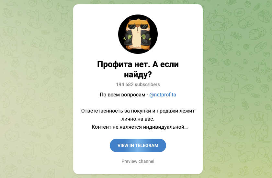This screenshot has height=178, width=272.
Task: Click the hamster channel avatar
Action: [138, 34]
